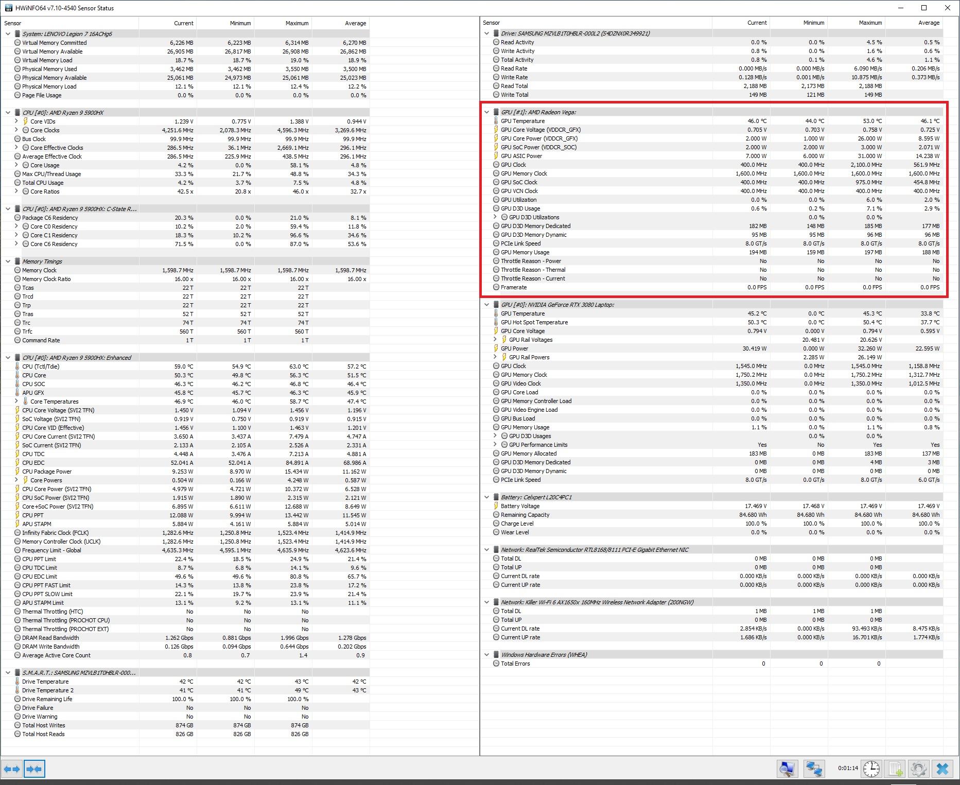Click thermometer icon beside Drive Temperature 2
Viewport: 960px width, 785px height.
coord(18,690)
